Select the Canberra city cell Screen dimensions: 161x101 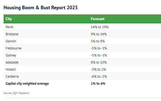[12, 76]
